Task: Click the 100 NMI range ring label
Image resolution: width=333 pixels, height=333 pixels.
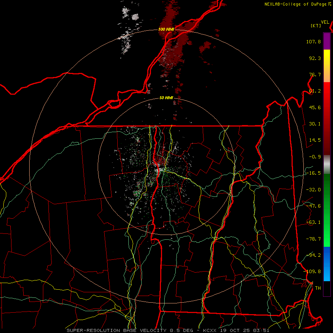Action: [x=166, y=29]
